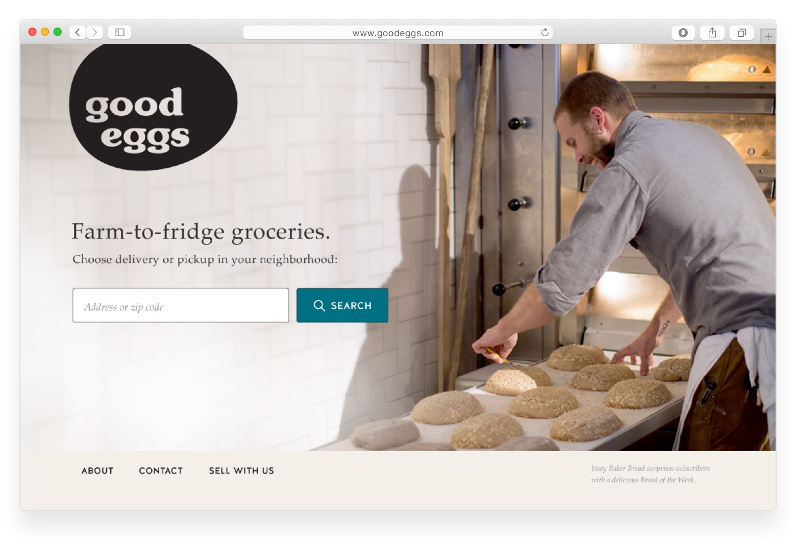Image resolution: width=796 pixels, height=546 pixels.
Task: Click the www.goodeggs.com address bar
Action: [397, 33]
